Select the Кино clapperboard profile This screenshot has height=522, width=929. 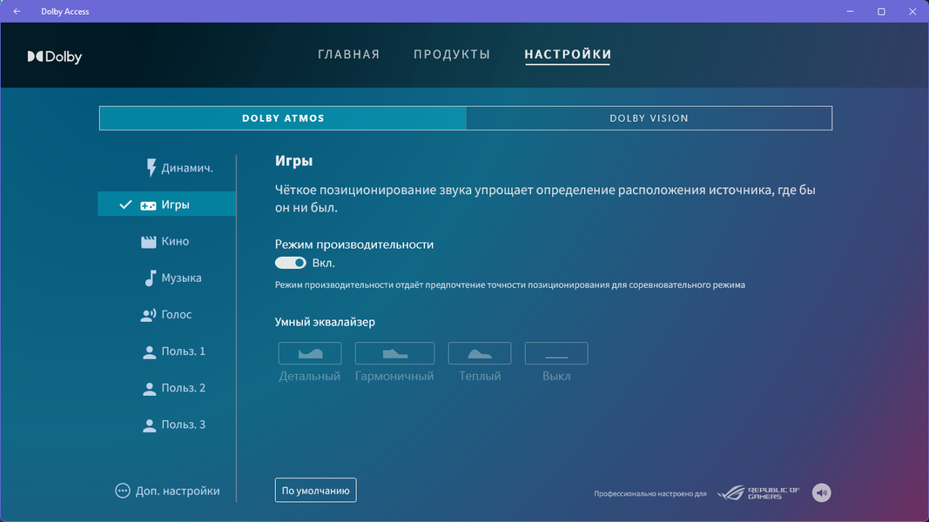click(x=167, y=241)
